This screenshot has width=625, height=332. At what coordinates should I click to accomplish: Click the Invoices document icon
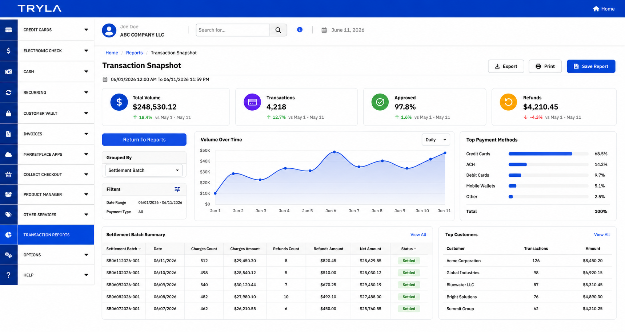pos(8,134)
